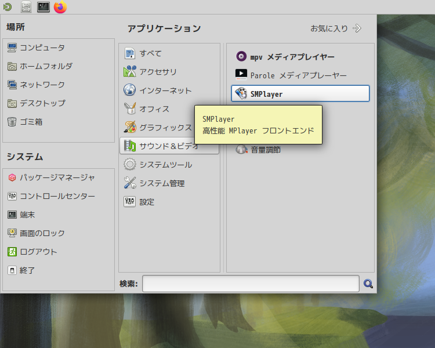Click the search magnifier icon
Viewport: 435px width, 348px height.
click(x=368, y=284)
